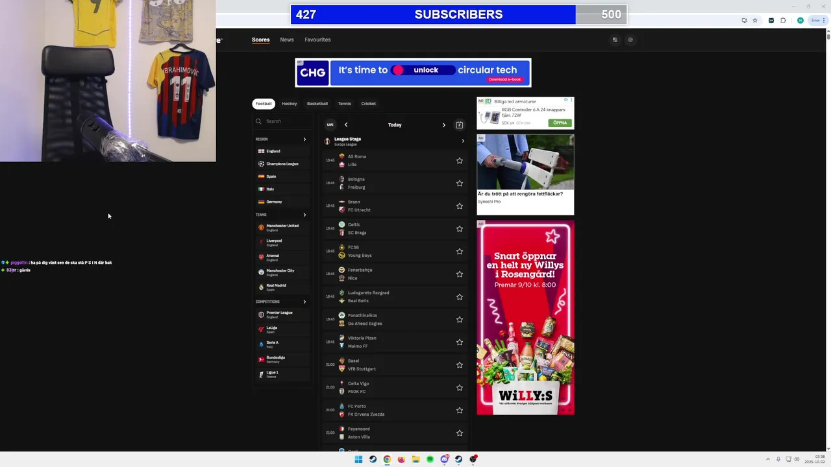Screen dimensions: 831x467
Task: Select England region
Action: (x=282, y=151)
